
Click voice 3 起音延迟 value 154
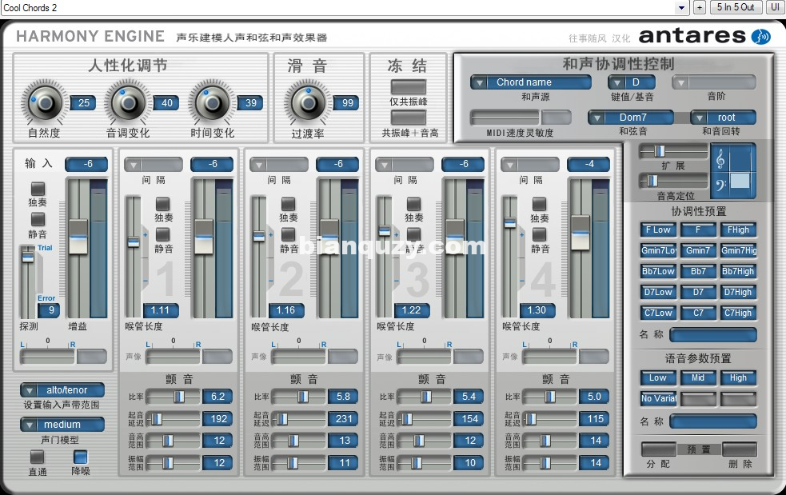click(x=469, y=419)
